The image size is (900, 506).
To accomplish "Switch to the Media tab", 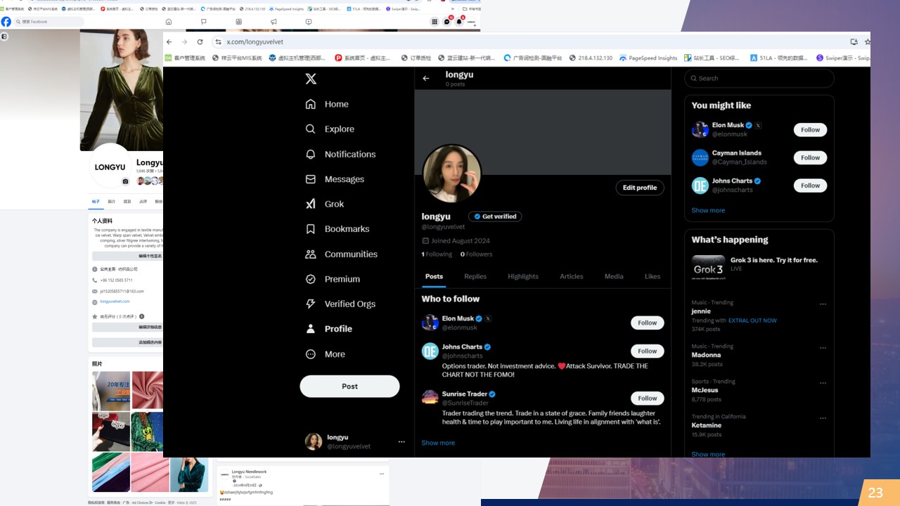I will 614,277.
